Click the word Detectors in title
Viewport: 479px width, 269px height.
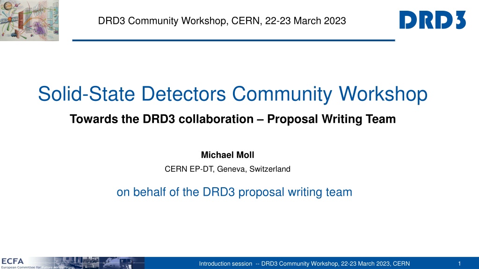[x=183, y=93]
